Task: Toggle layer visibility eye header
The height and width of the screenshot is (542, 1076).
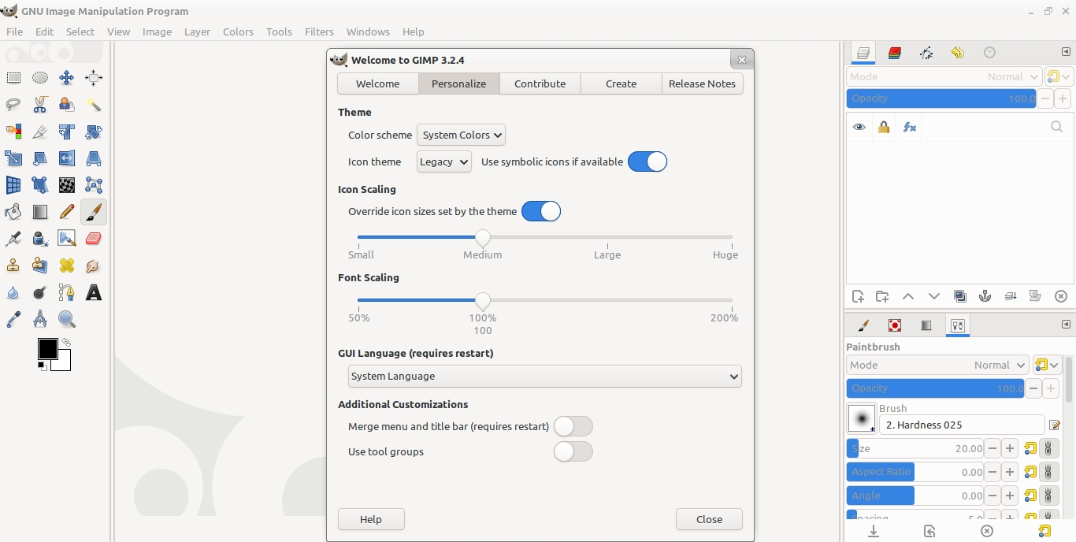Action: coord(859,127)
